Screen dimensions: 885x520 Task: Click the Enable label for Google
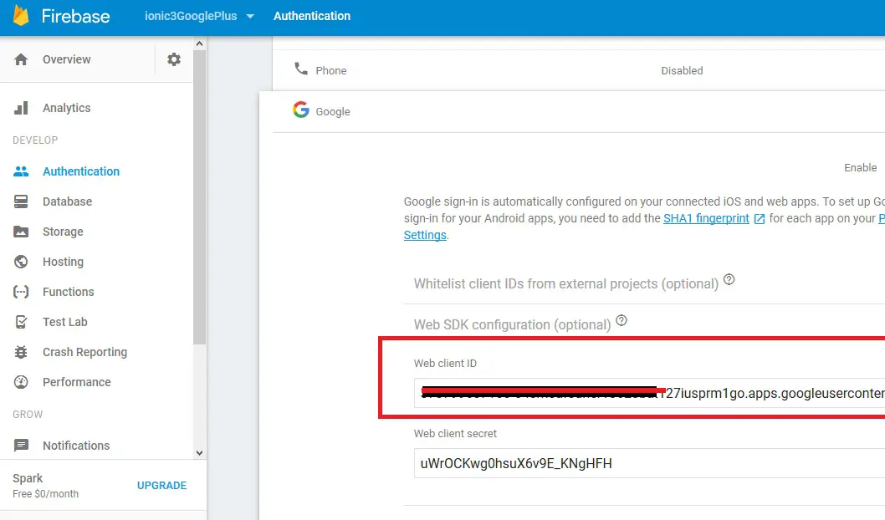click(x=860, y=167)
